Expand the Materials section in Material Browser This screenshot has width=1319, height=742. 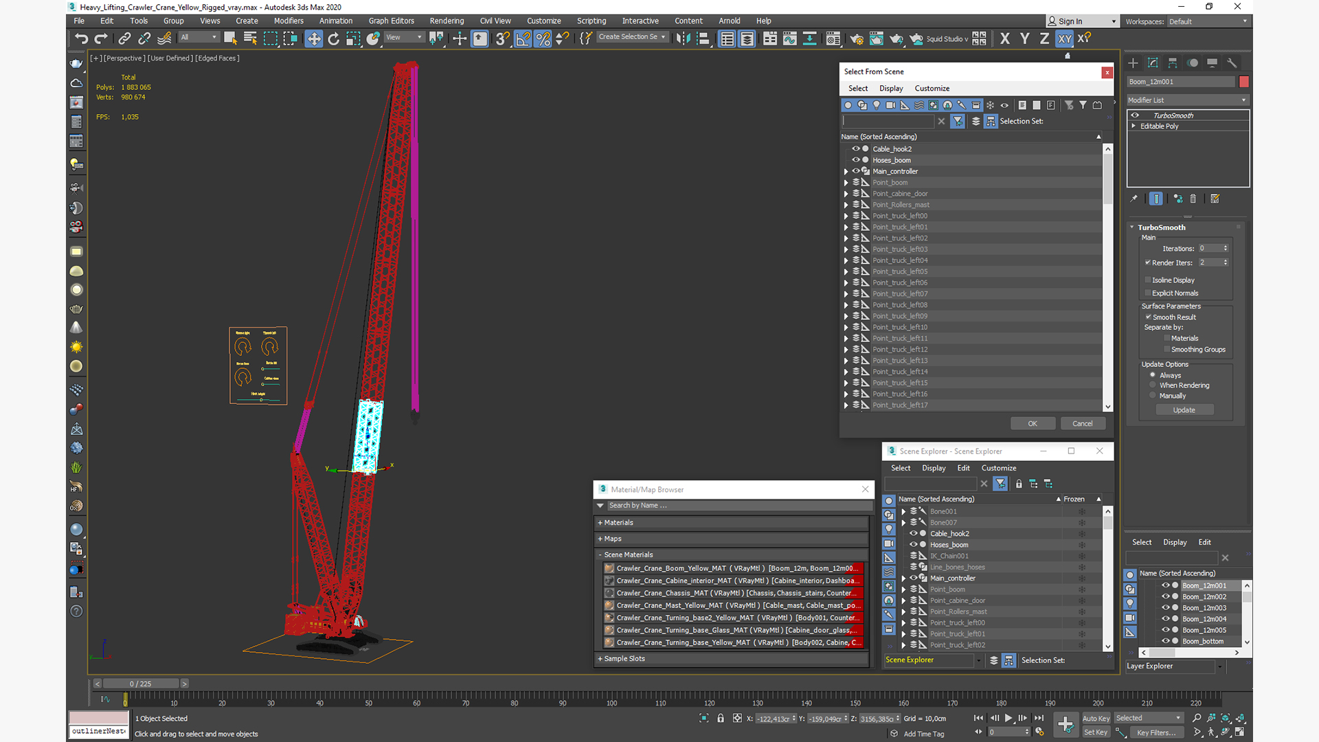tap(618, 522)
